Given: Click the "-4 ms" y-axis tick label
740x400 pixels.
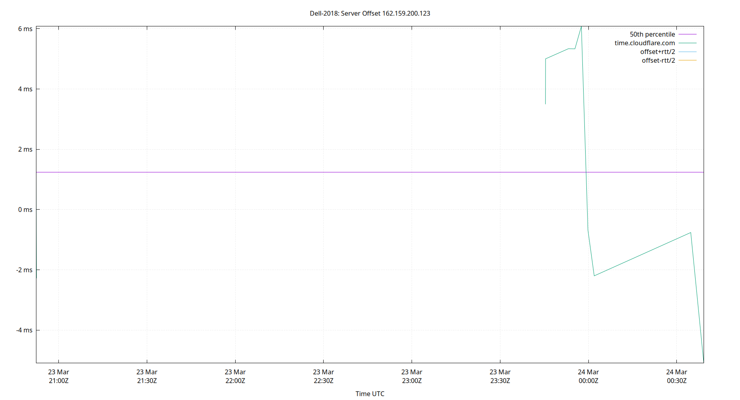Looking at the screenshot, I should pos(24,330).
